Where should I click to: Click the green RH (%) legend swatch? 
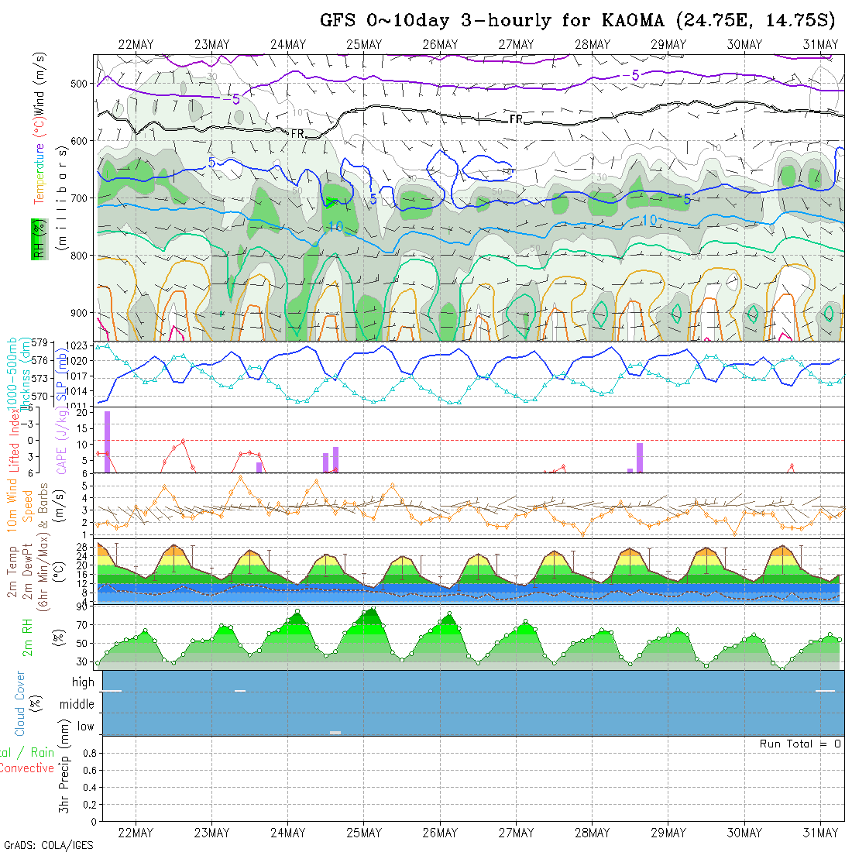click(37, 239)
